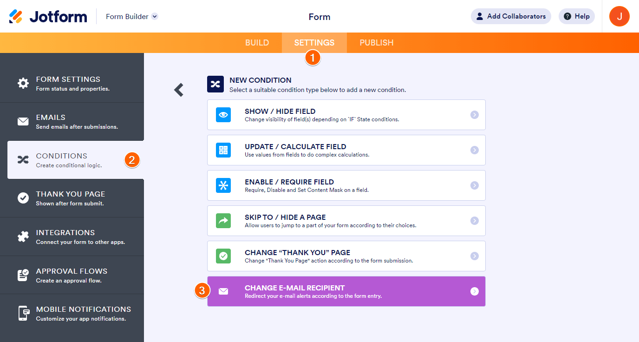639x342 pixels.
Task: Click the Integrations puzzle piece icon
Action: point(23,237)
